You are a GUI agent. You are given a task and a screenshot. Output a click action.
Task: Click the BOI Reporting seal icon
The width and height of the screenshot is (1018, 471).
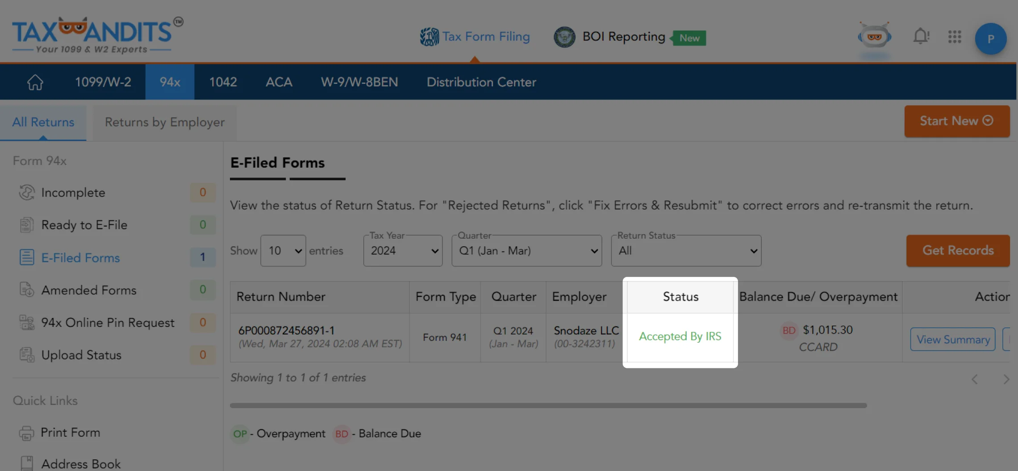coord(564,37)
